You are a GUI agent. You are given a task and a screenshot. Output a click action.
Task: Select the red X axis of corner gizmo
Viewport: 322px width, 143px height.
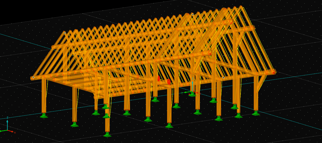pos(12,131)
